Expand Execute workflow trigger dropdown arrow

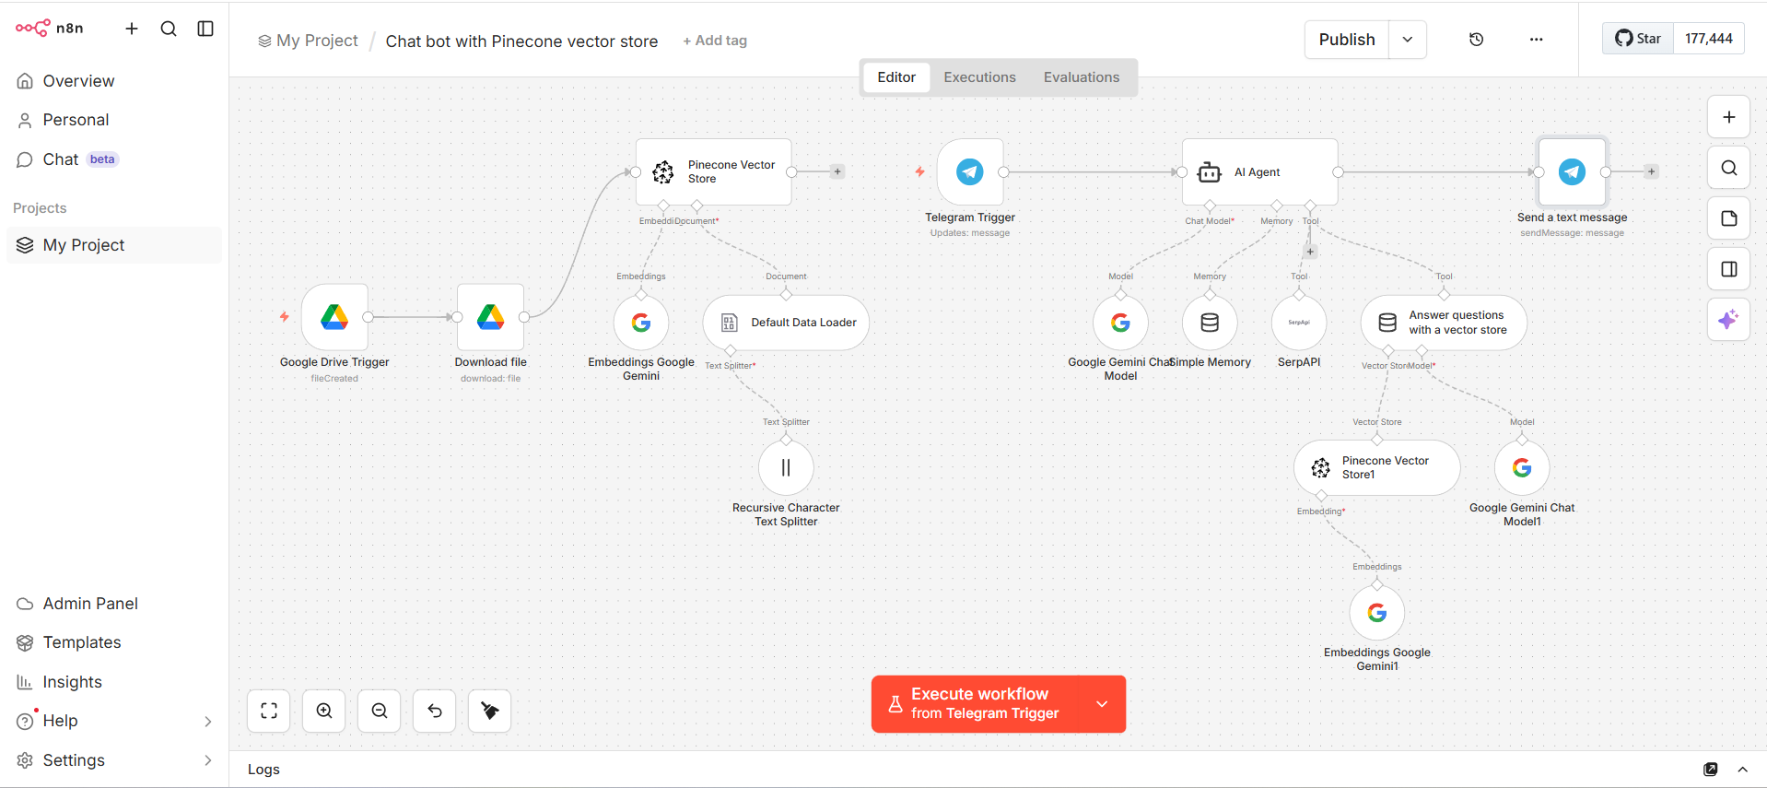point(1102,704)
